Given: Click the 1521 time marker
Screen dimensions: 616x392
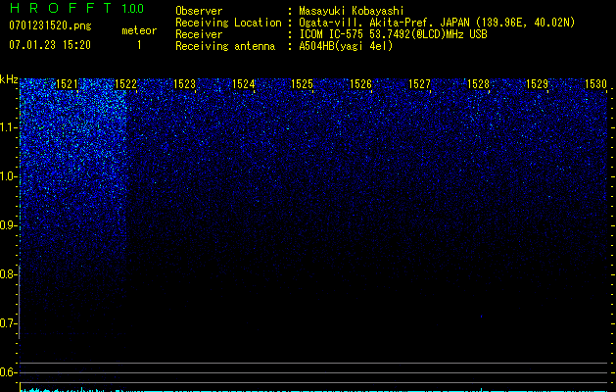Looking at the screenshot, I should pos(68,84).
